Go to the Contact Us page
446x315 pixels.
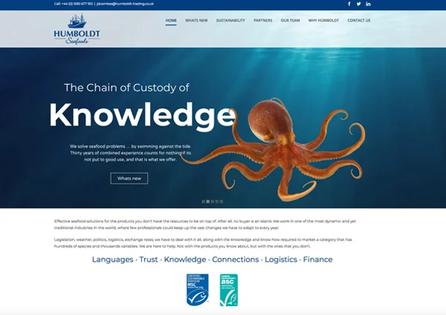(x=358, y=21)
